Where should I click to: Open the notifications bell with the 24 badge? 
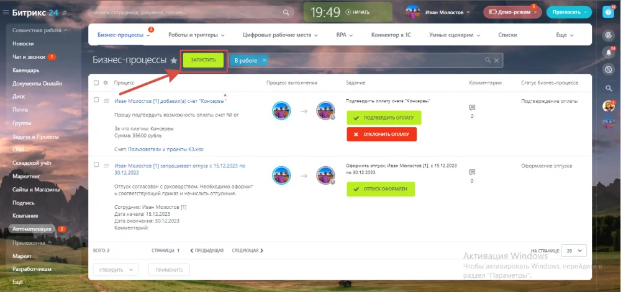pyautogui.click(x=609, y=52)
